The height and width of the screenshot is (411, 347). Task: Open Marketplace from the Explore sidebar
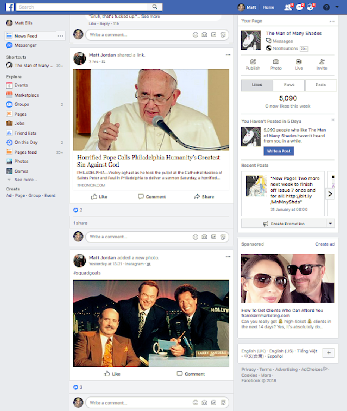(x=26, y=95)
